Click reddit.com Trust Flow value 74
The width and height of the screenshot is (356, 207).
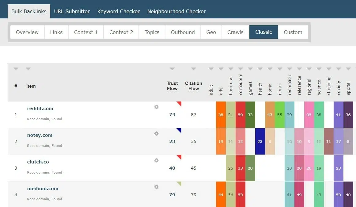[x=172, y=115]
